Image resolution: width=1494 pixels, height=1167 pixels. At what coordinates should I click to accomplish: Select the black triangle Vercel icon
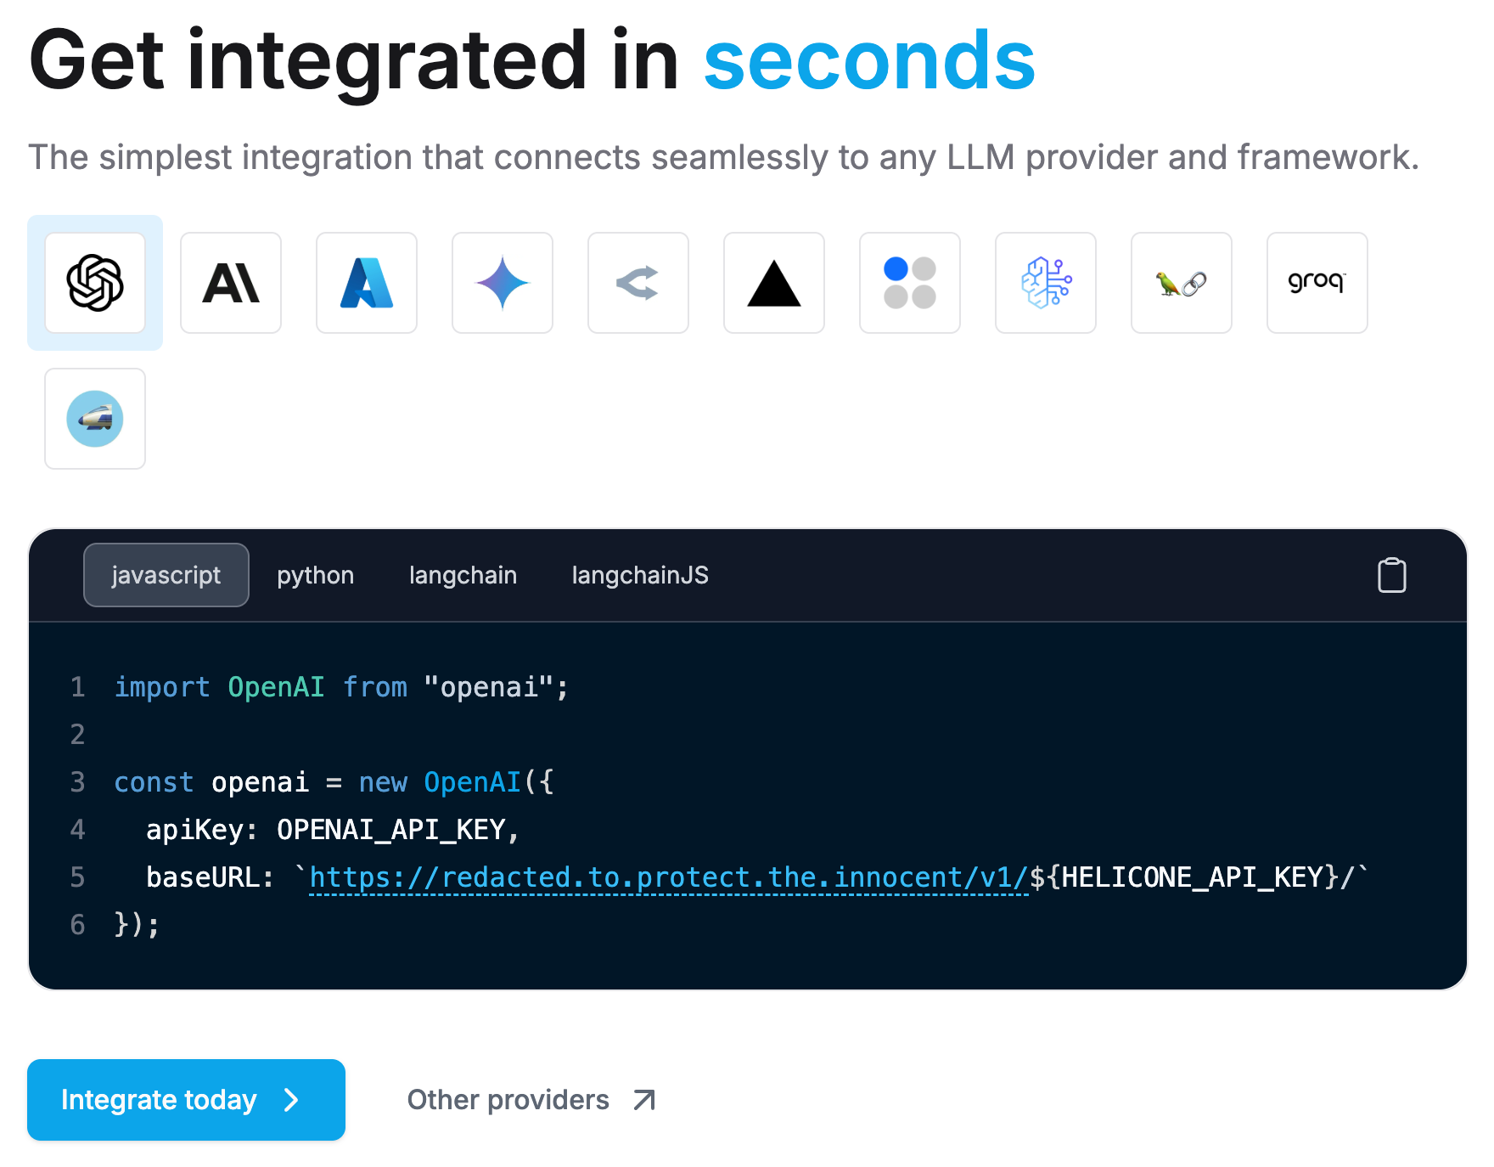pyautogui.click(x=774, y=283)
